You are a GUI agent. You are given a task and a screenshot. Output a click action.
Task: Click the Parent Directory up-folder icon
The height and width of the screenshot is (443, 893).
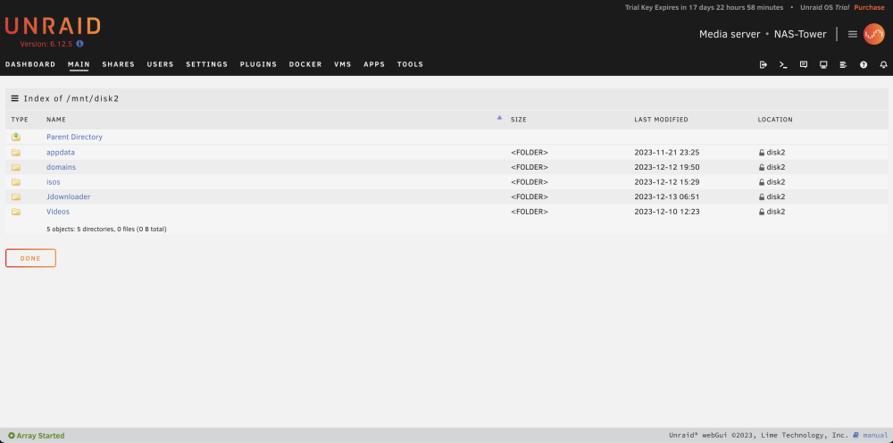pos(16,137)
